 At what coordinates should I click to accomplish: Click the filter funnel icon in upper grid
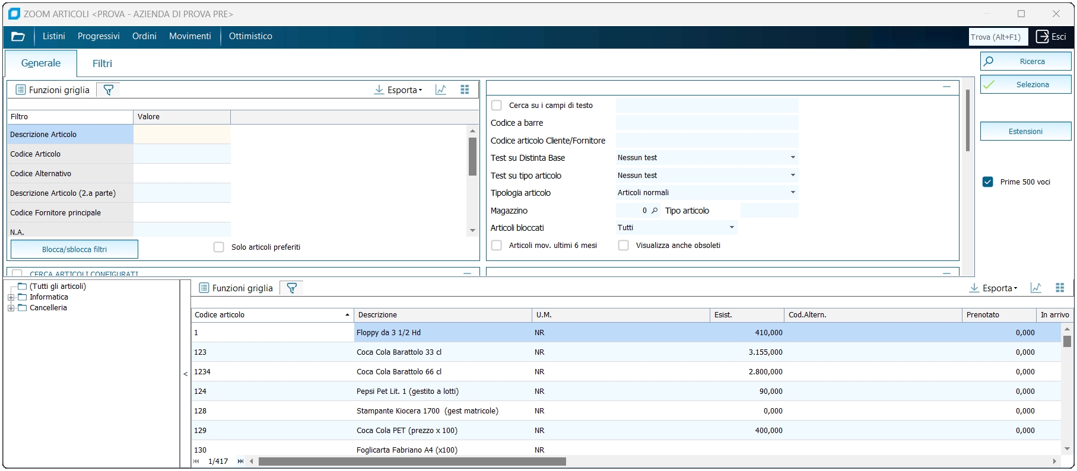(x=109, y=90)
